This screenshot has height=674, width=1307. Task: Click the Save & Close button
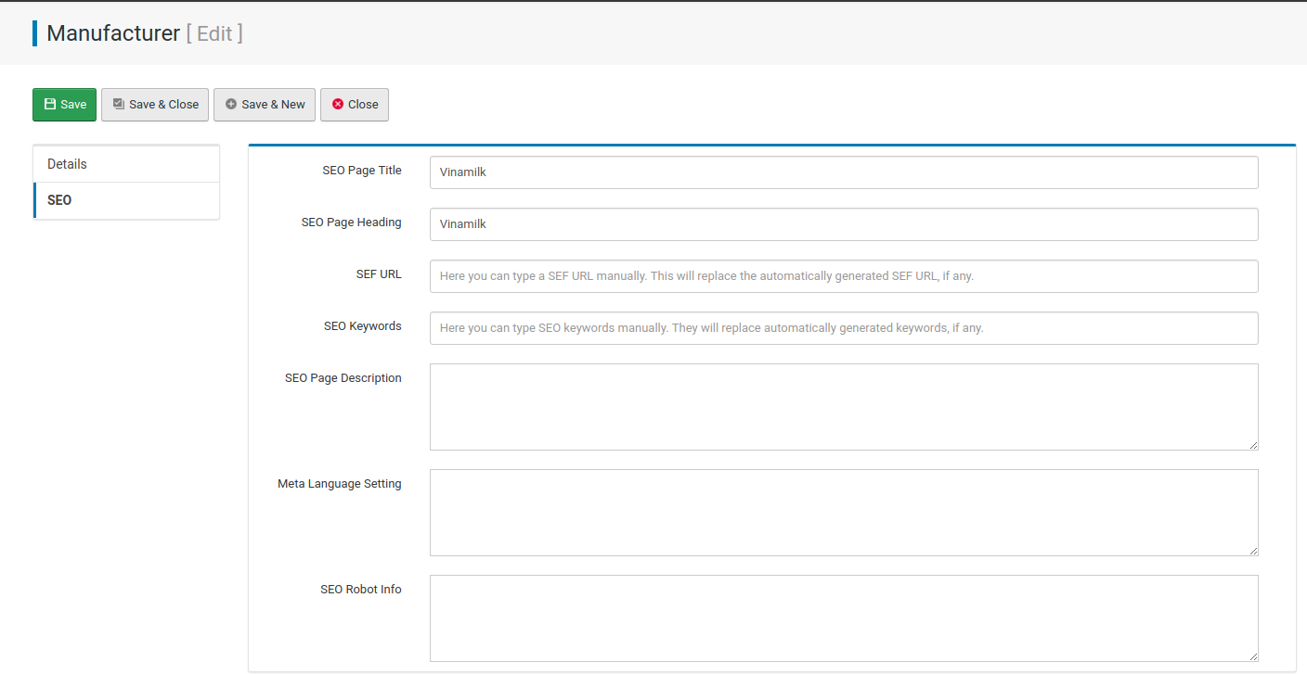(155, 105)
